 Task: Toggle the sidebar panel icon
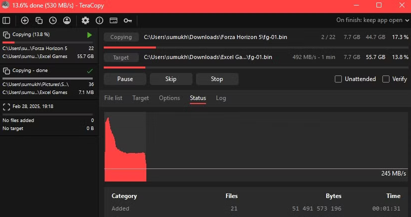[7, 20]
